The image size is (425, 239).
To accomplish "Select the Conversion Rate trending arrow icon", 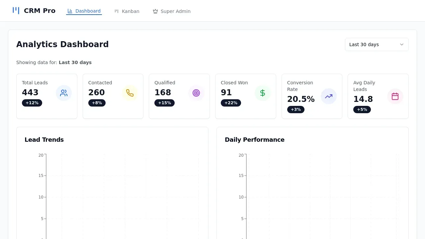I will (329, 96).
